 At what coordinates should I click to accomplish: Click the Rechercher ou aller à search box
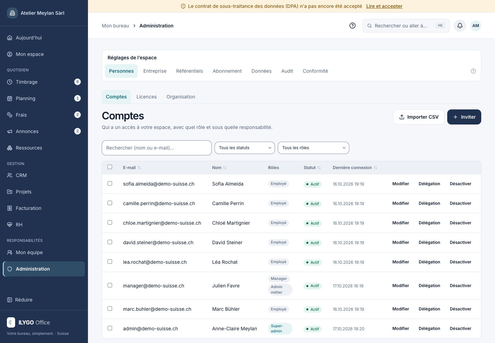(406, 26)
